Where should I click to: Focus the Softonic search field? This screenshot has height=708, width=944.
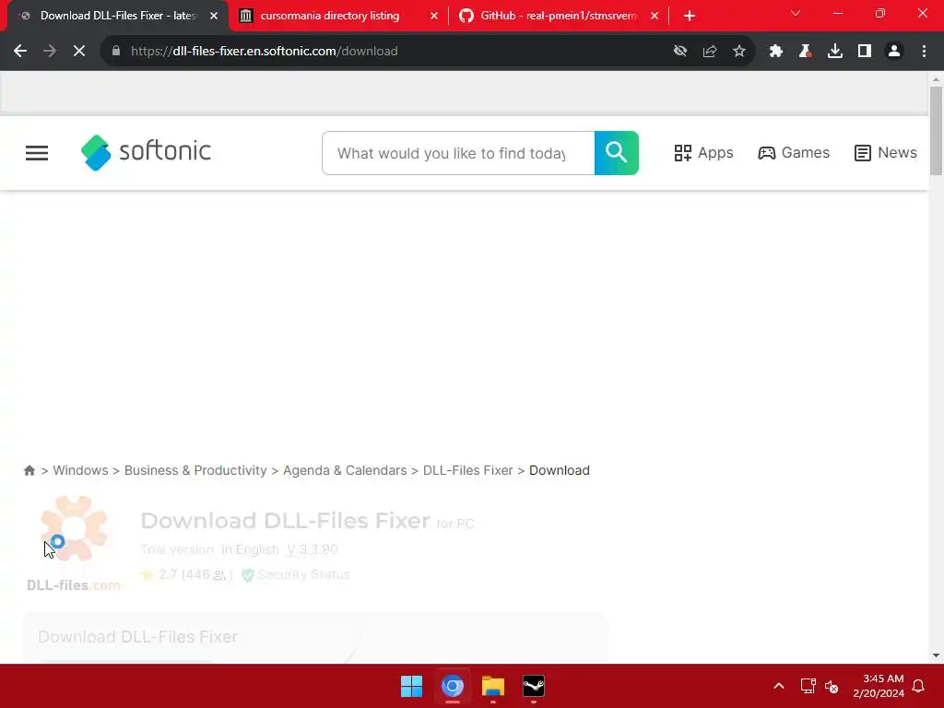pyautogui.click(x=458, y=153)
